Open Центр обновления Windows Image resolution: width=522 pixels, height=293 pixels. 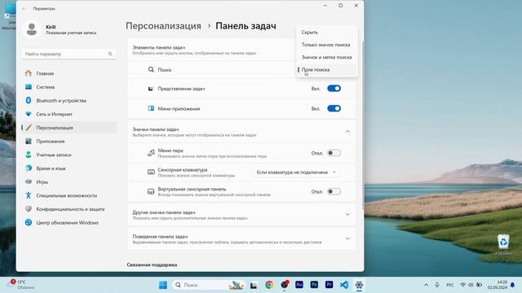[69, 223]
